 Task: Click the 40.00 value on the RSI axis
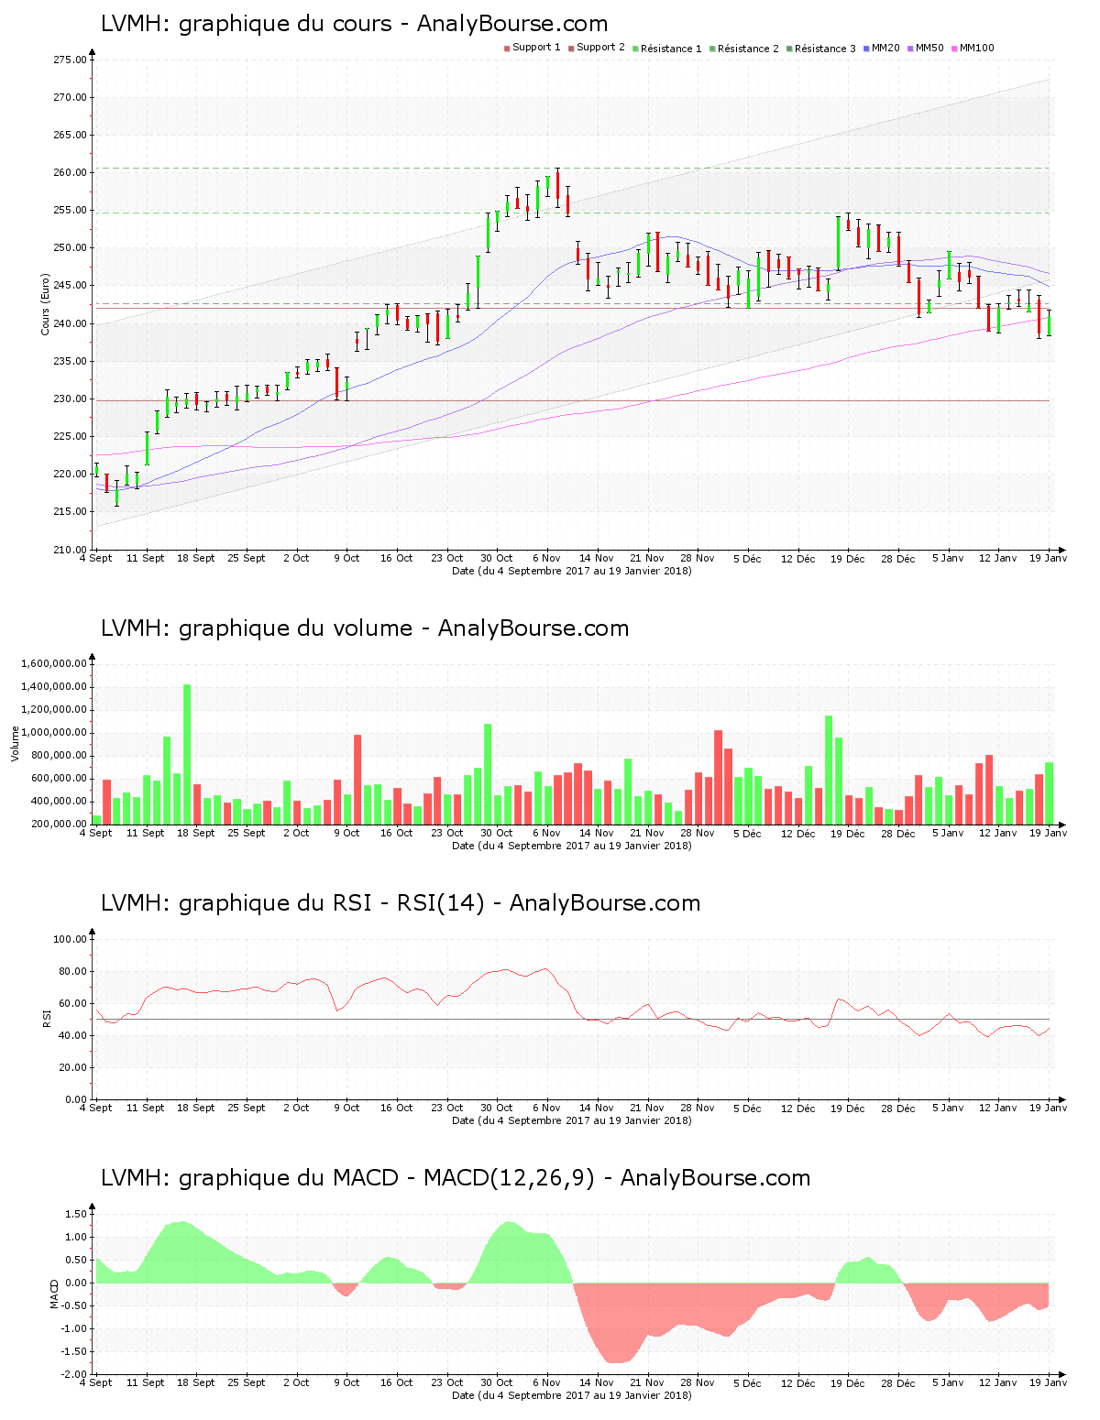[72, 1035]
